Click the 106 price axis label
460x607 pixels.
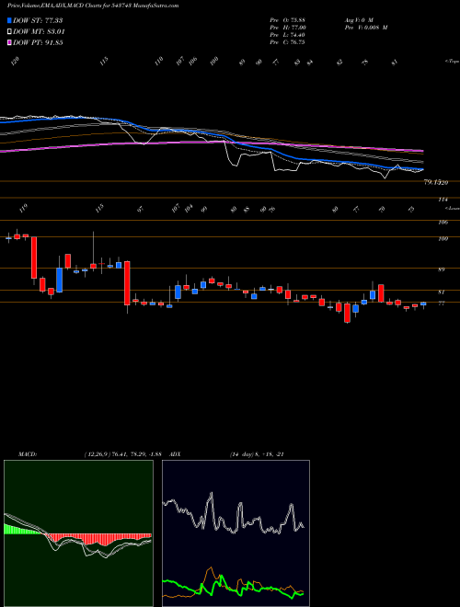coord(443,222)
